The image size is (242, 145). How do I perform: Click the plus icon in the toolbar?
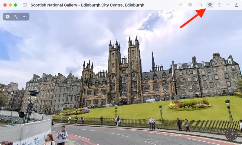[228, 5]
